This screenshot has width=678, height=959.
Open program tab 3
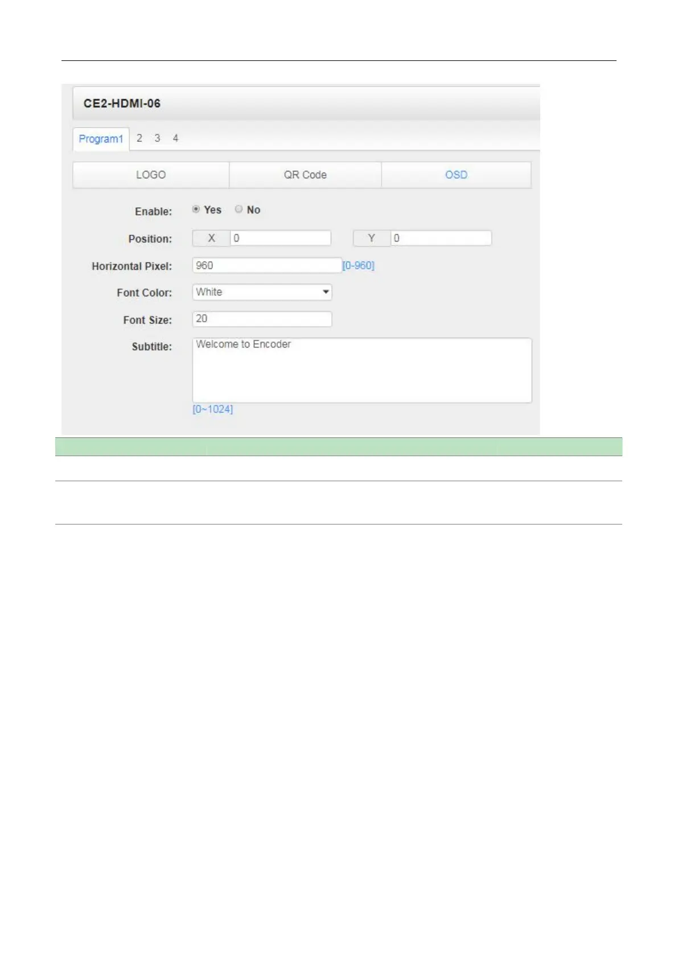click(x=157, y=138)
